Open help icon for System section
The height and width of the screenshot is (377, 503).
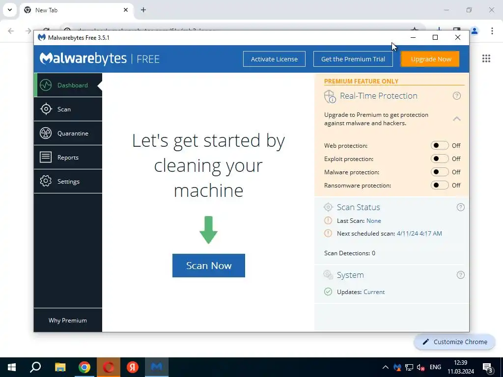(460, 275)
